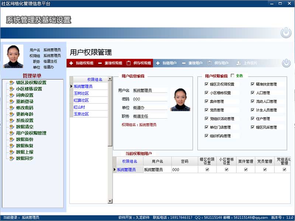Image resolution: width=295 pixels, height=221 pixels.
Task: Click the 用户名 input field in edit form
Action: coord(150,90)
